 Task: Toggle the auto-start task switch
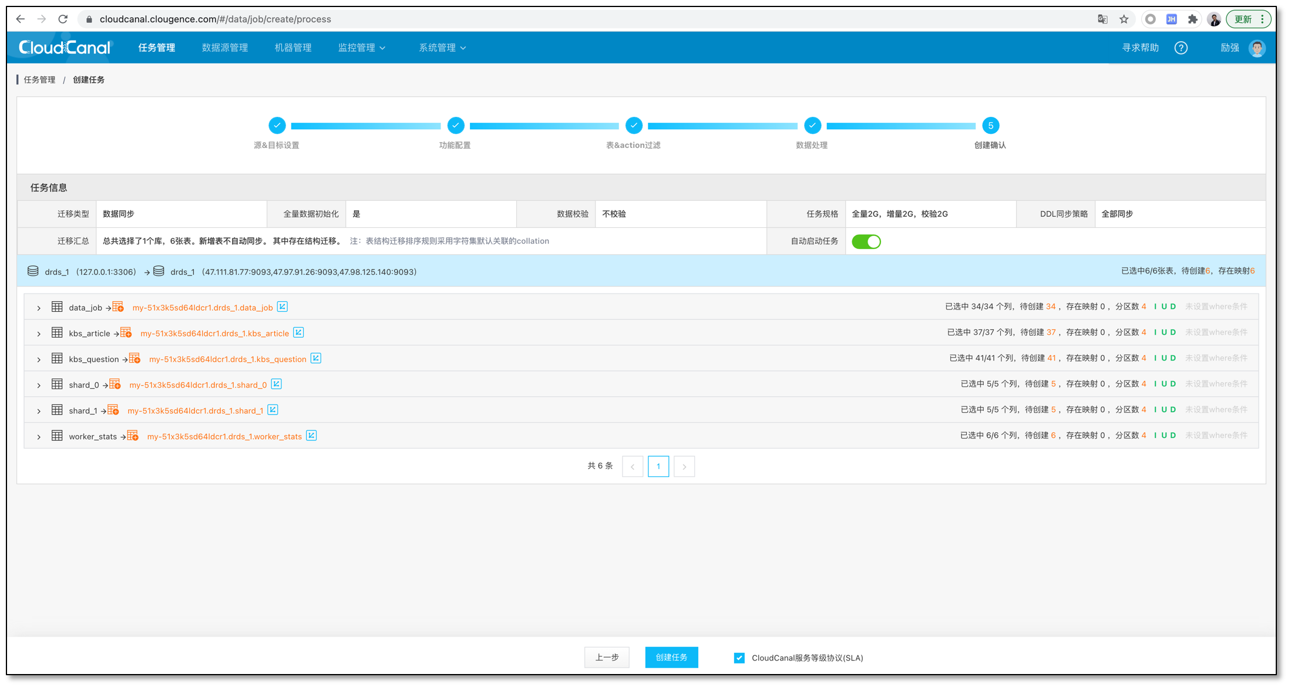pyautogui.click(x=866, y=241)
